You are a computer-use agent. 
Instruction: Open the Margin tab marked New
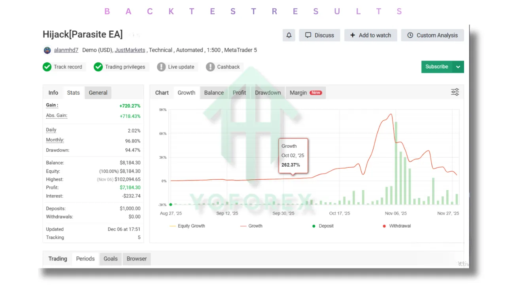pos(306,93)
